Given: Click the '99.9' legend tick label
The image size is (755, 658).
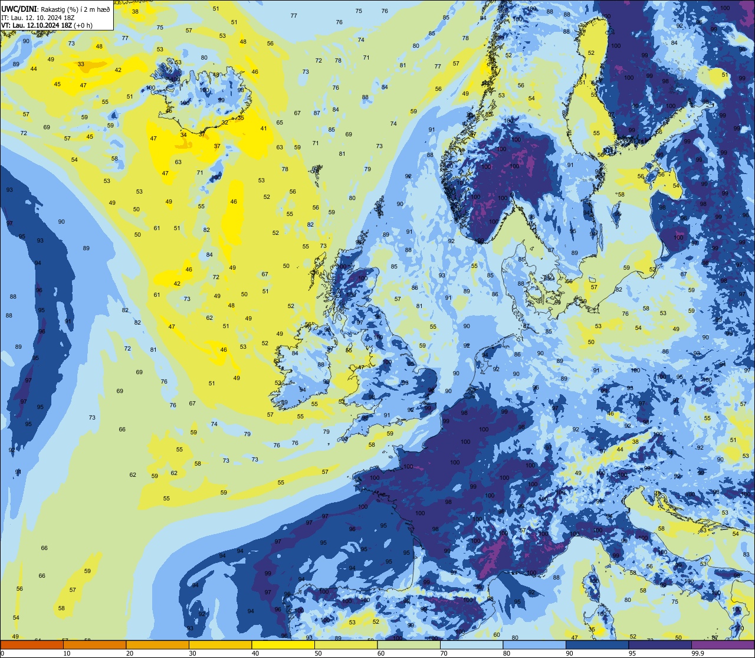Looking at the screenshot, I should tap(698, 653).
